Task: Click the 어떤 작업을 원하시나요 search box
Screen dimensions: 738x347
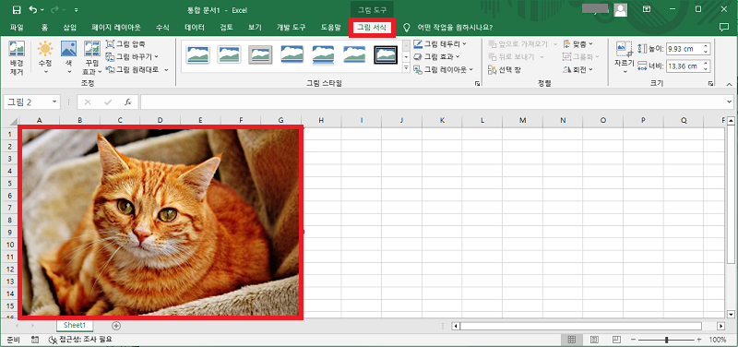Action: 455,28
